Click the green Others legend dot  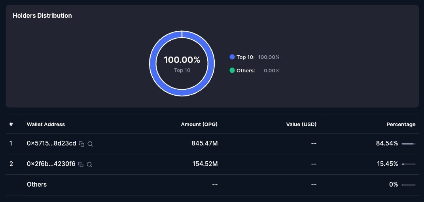click(232, 71)
